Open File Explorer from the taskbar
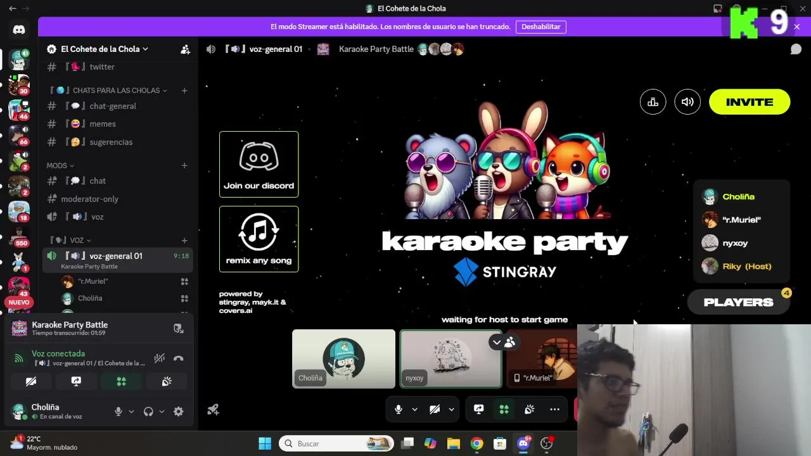Screen dimensions: 811x456 tap(453, 443)
